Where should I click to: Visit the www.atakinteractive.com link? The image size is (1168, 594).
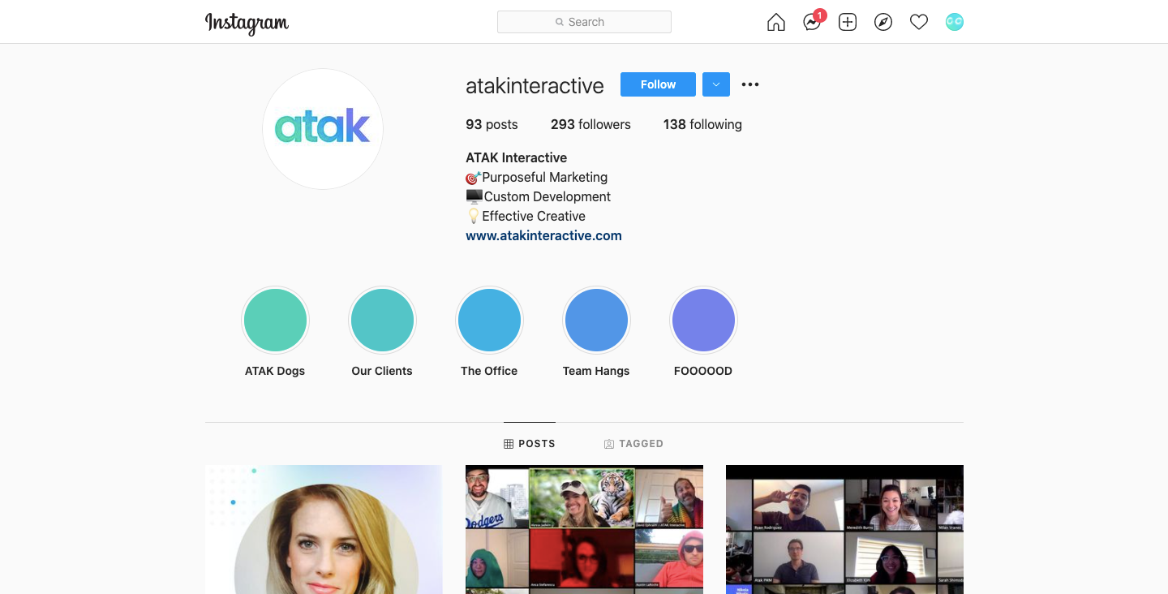[543, 236]
